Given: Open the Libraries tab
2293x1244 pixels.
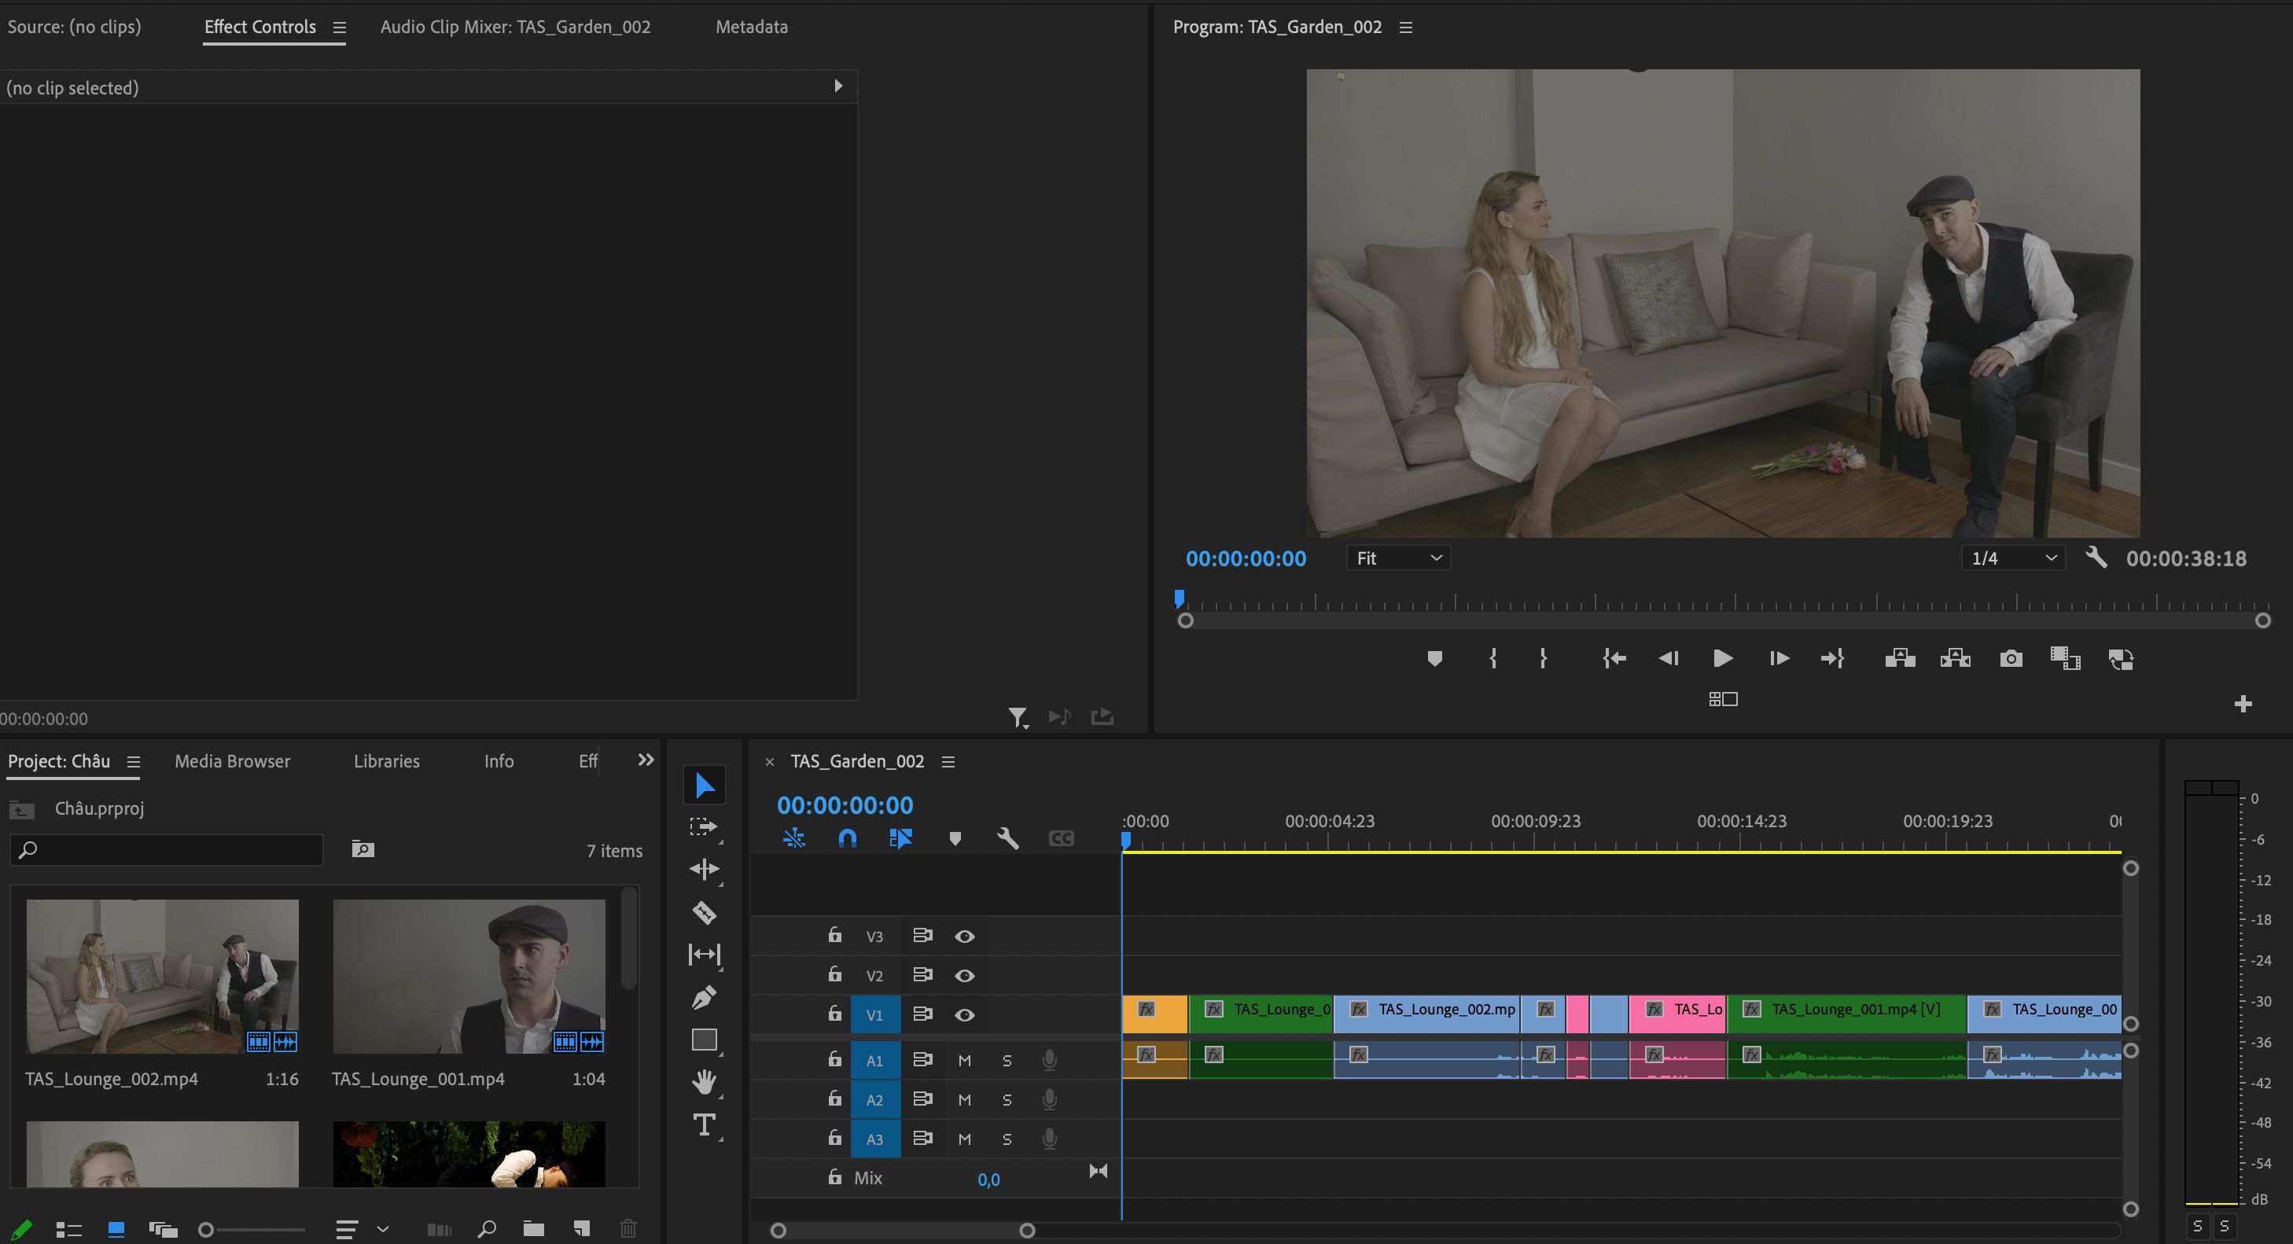Looking at the screenshot, I should (386, 761).
